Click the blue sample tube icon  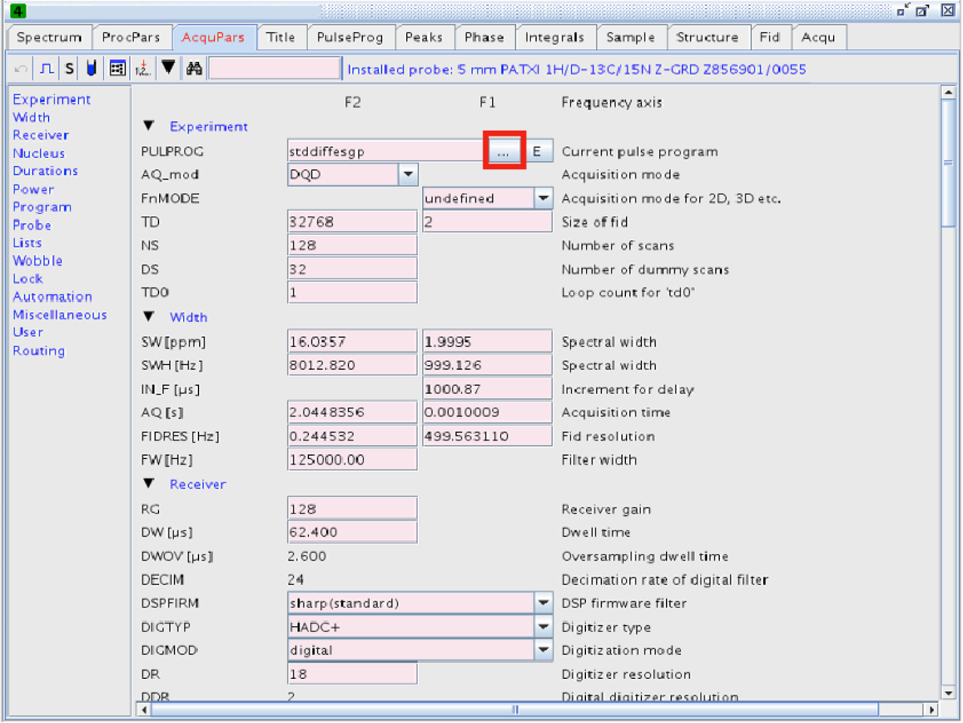(x=91, y=69)
